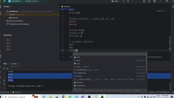Select variable y in Structure panel
The image size is (174, 98).
8,43
